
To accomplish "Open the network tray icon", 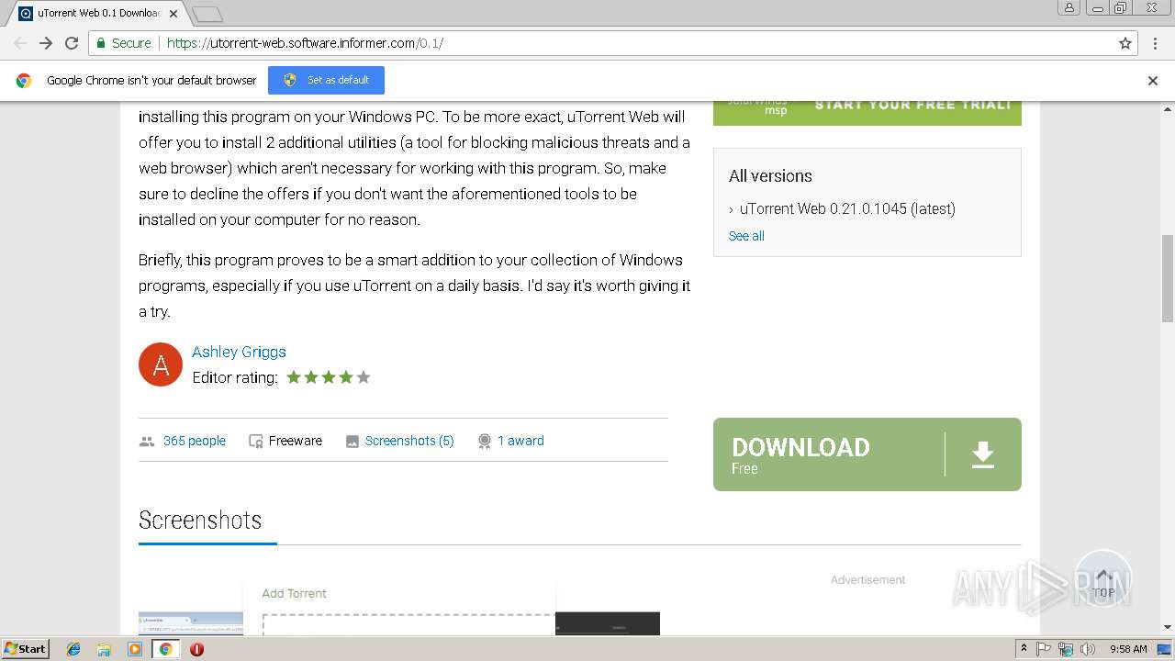I will (1066, 649).
